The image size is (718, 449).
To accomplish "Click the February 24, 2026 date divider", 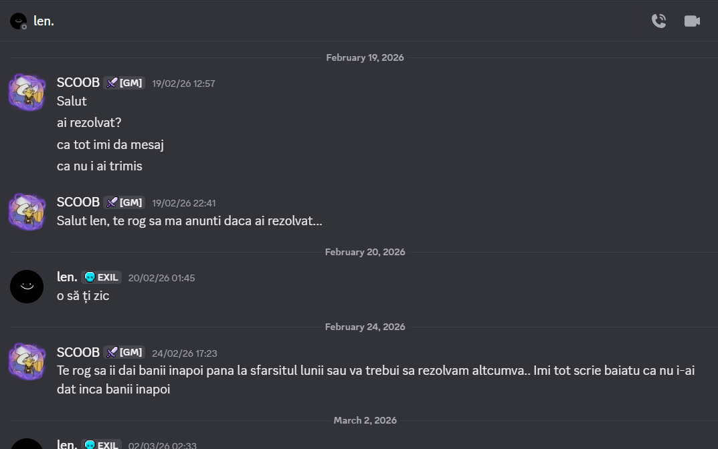I will tap(365, 327).
